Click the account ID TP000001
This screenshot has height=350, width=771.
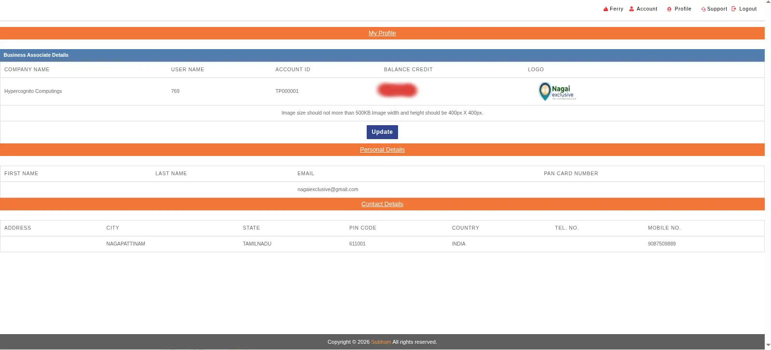tap(287, 91)
